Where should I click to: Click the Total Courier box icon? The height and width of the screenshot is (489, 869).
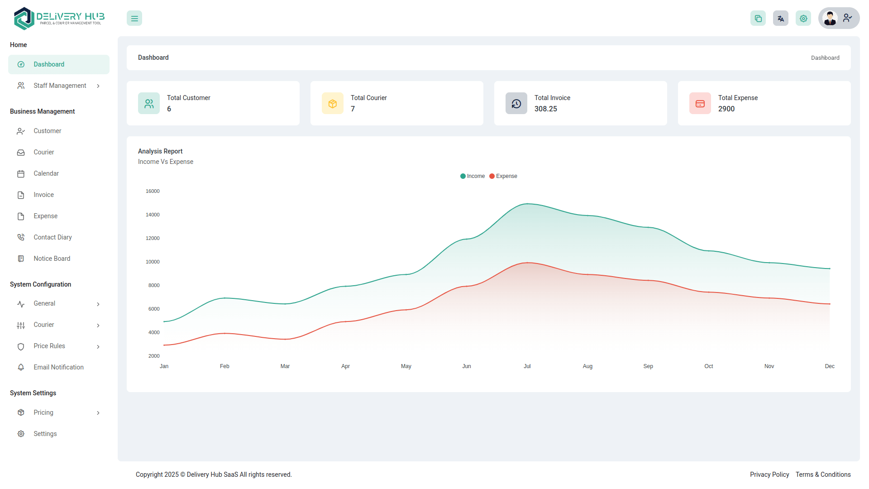click(333, 104)
